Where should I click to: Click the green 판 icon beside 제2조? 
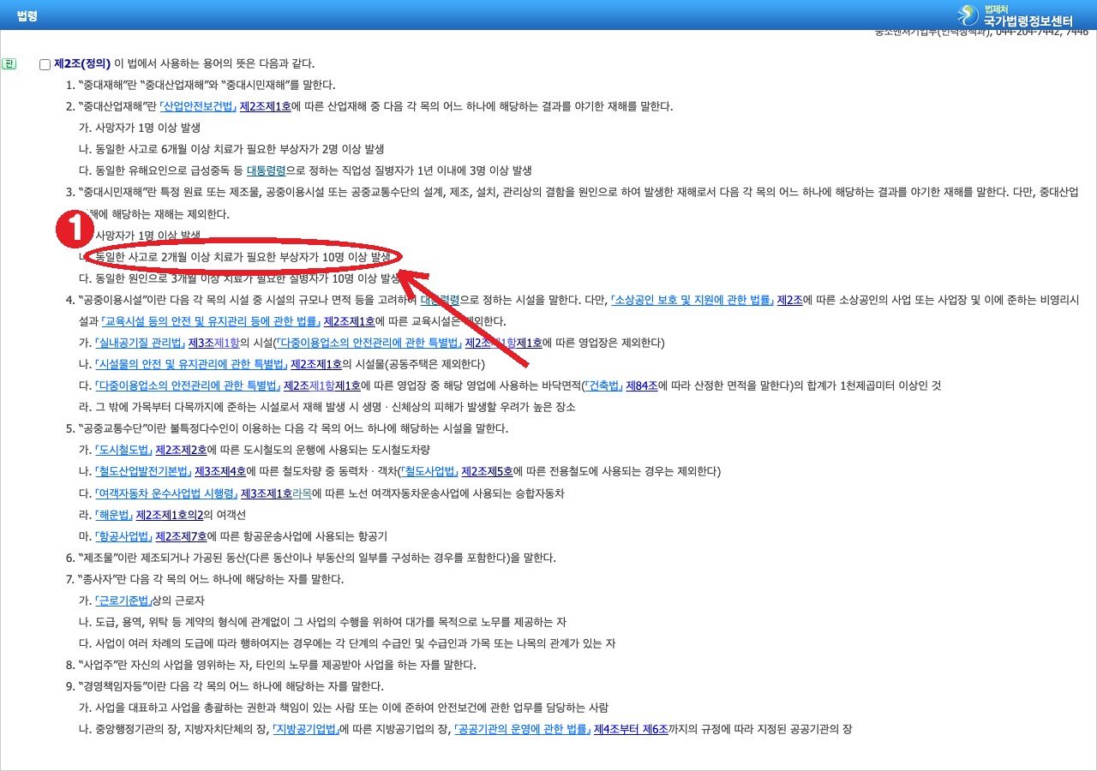point(9,63)
